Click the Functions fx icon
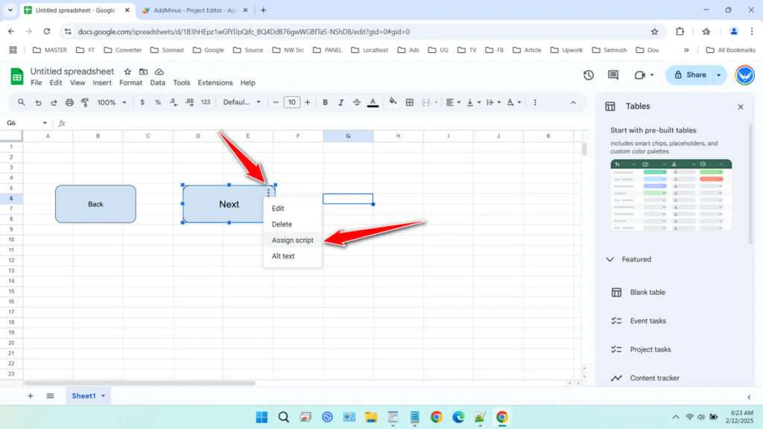The width and height of the screenshot is (763, 429). tap(62, 122)
